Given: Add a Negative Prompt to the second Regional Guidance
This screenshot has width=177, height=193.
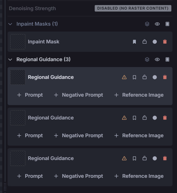Looking at the screenshot, I should click(78, 136).
